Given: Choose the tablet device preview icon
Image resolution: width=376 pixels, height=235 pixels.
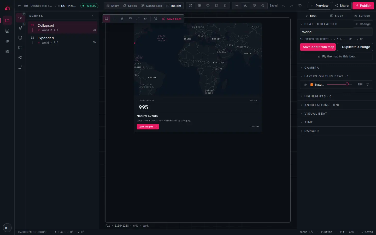Looking at the screenshot, I should (x=216, y=5).
